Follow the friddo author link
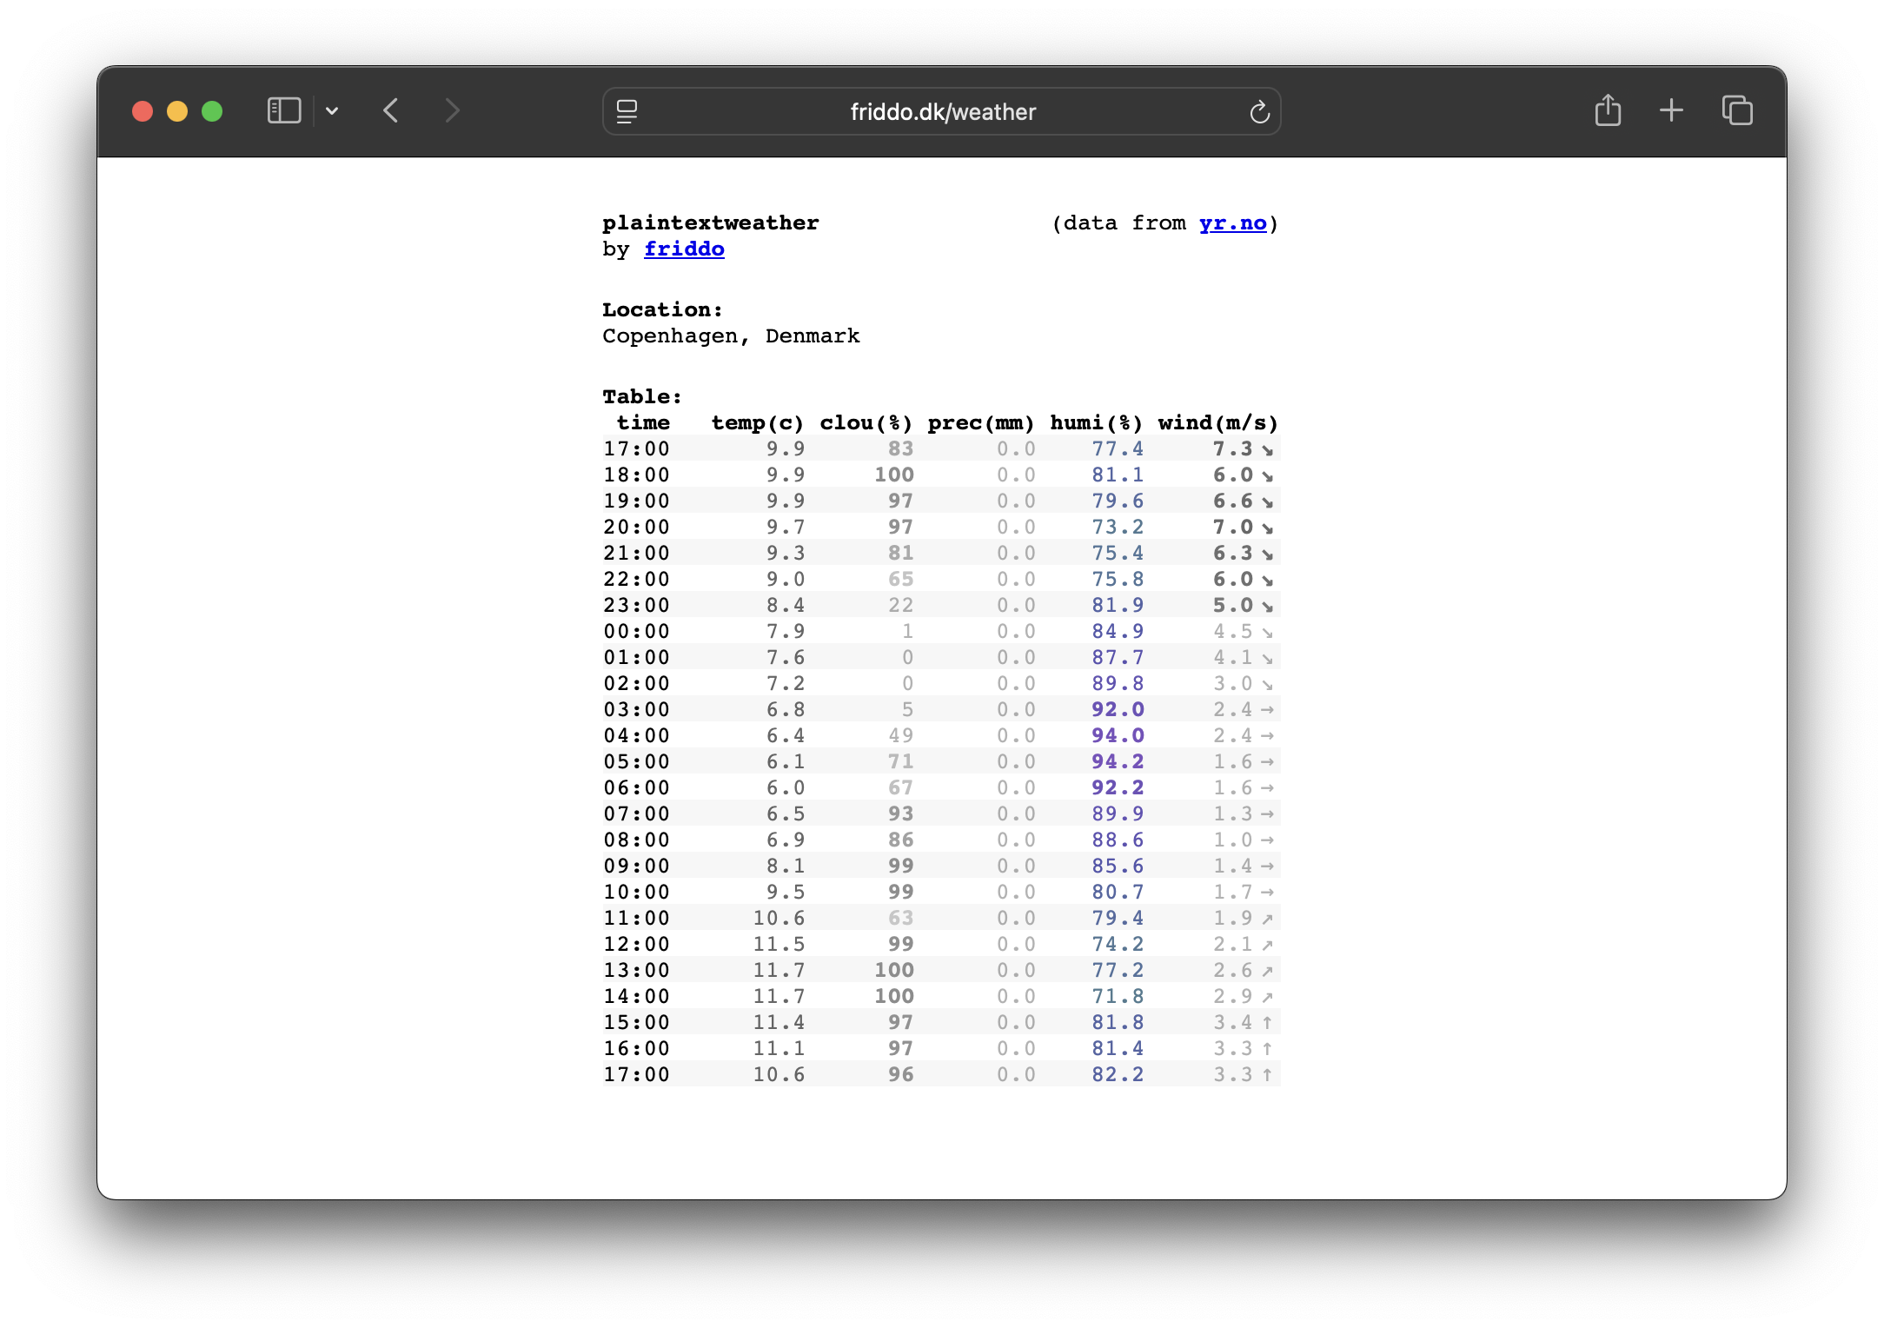This screenshot has width=1884, height=1328. (x=684, y=249)
